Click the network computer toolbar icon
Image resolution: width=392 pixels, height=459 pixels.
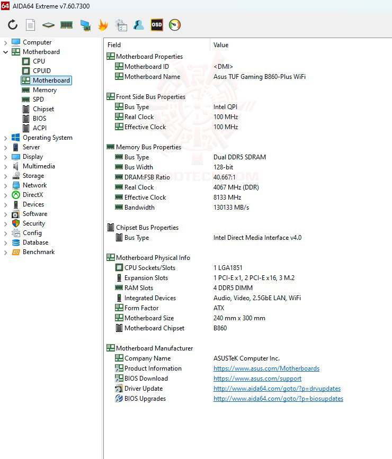[x=85, y=25]
